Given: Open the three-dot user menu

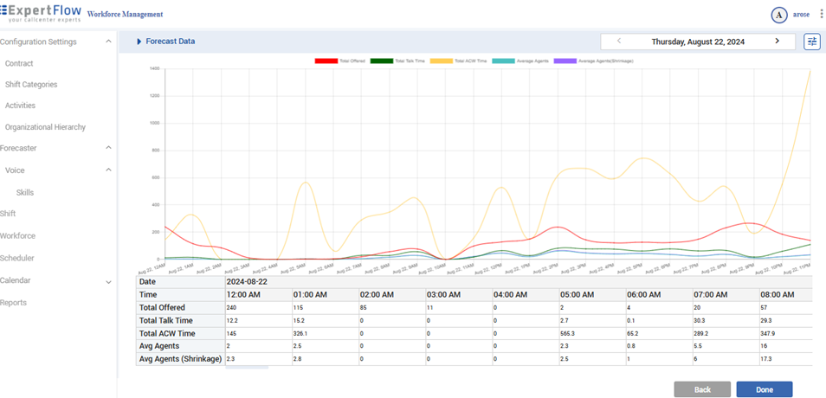Looking at the screenshot, I should click(821, 14).
